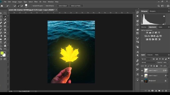Toggle filter for type layers
This screenshot has height=95, width=170.
(x=160, y=59)
